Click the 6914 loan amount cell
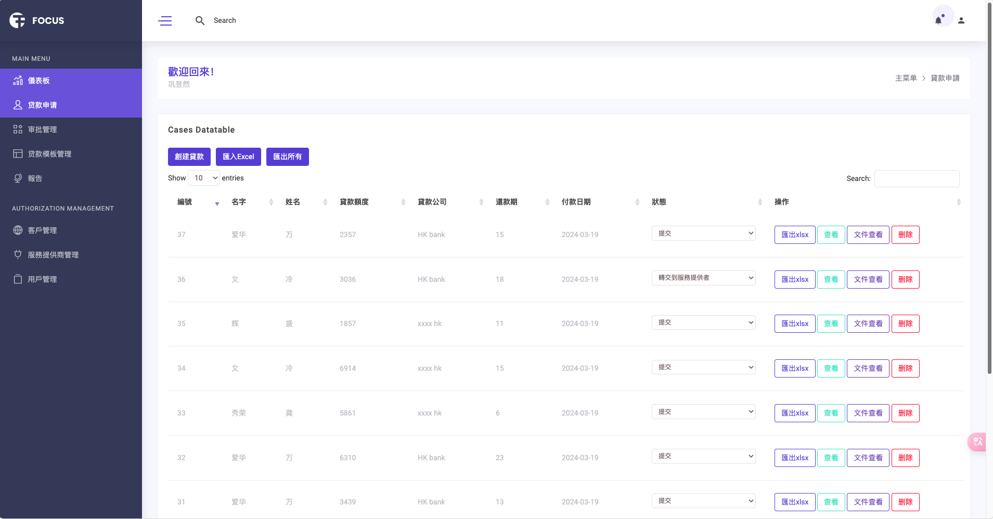This screenshot has height=519, width=993. coord(347,368)
